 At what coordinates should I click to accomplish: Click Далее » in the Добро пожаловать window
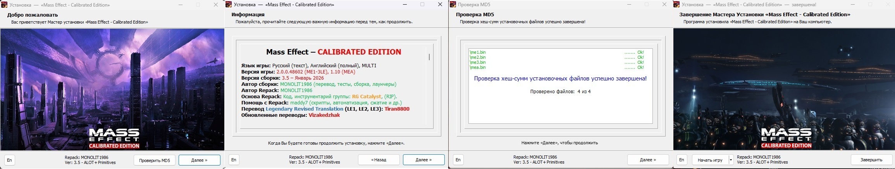200,160
